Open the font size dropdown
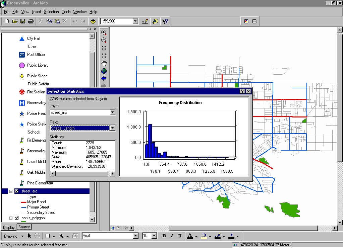The image size is (343, 248). click(x=155, y=236)
